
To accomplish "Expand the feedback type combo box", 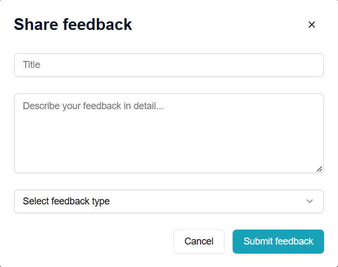I will coord(168,201).
